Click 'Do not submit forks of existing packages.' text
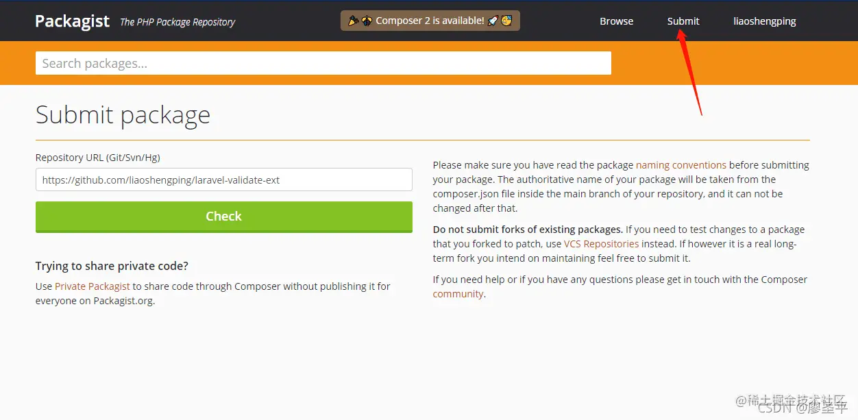The height and width of the screenshot is (420, 858). point(528,230)
